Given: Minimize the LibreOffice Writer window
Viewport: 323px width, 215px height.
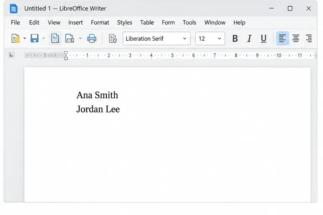Looking at the screenshot, I should pos(272,8).
